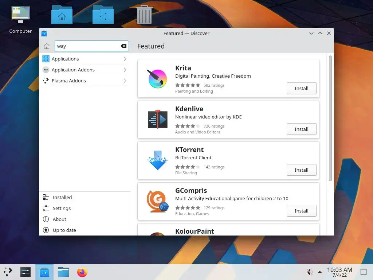Open the KDE application launcher

click(x=8, y=272)
